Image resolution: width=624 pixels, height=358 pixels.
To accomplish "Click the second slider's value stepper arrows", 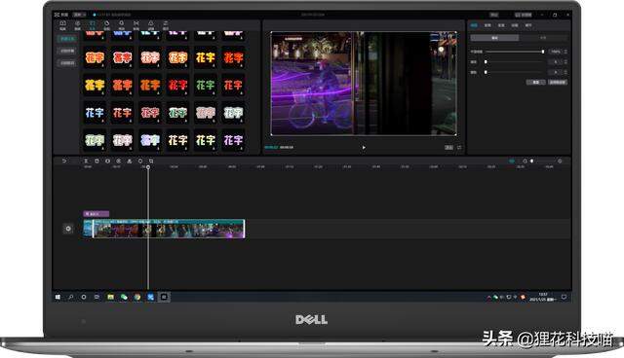I will (x=565, y=62).
